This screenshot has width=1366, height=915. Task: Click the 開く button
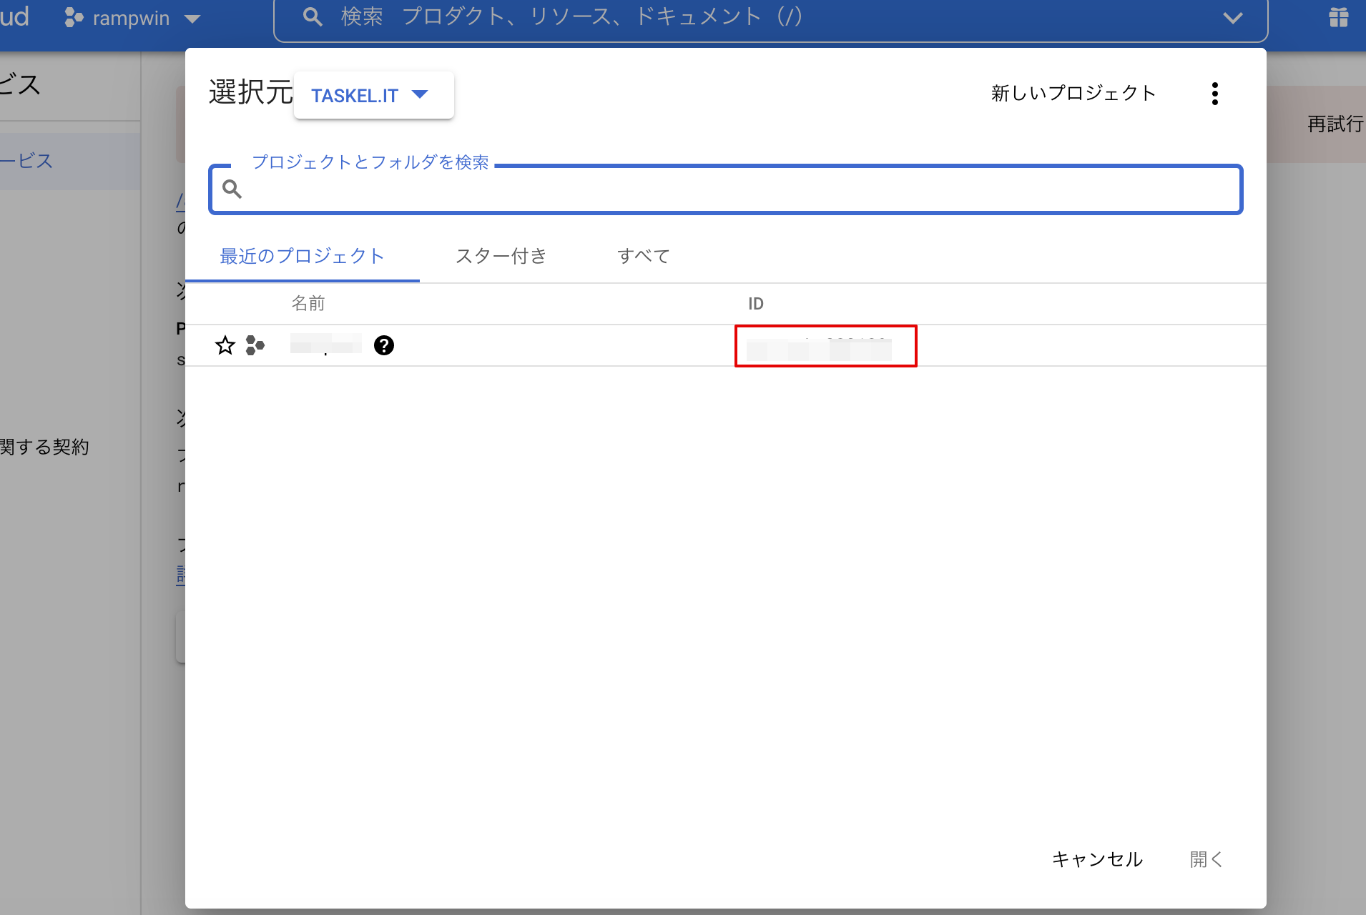point(1206,859)
